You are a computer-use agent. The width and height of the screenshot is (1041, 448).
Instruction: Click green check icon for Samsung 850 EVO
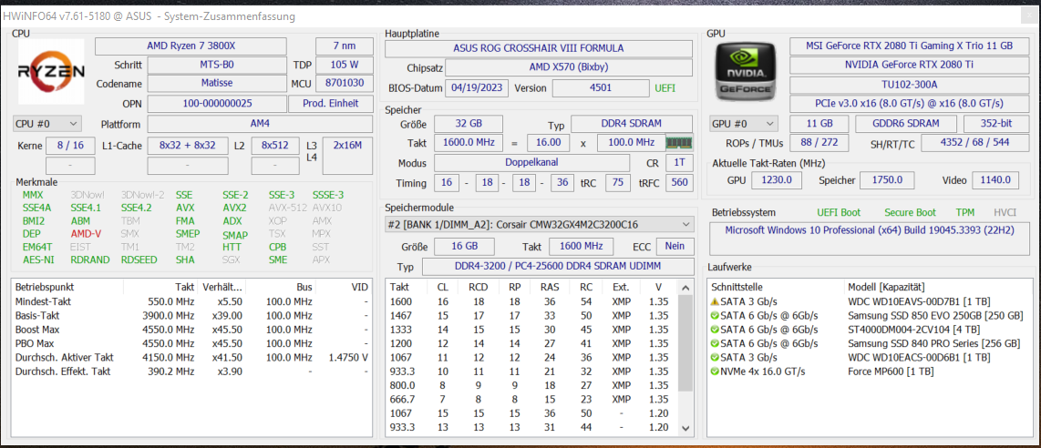point(715,315)
